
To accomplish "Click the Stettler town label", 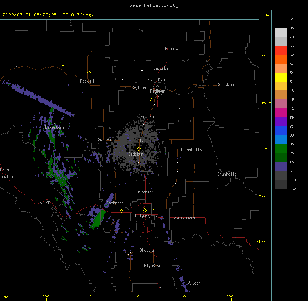I will pos(227,85).
